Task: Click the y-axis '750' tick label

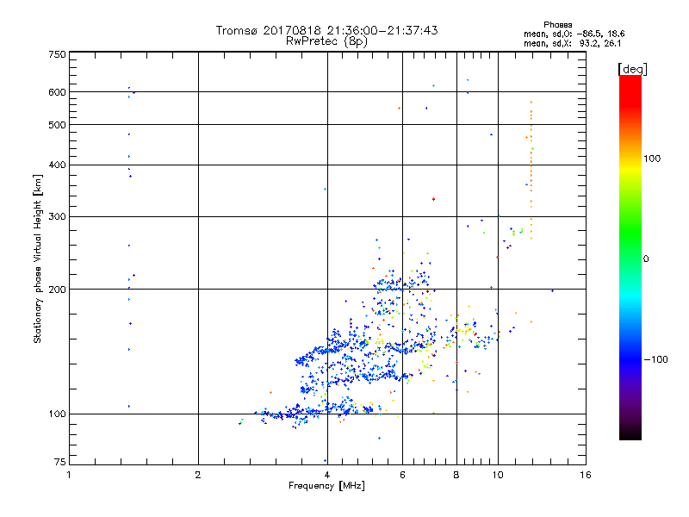Action: (x=57, y=54)
